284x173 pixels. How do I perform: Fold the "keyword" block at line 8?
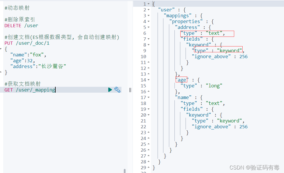149,45
